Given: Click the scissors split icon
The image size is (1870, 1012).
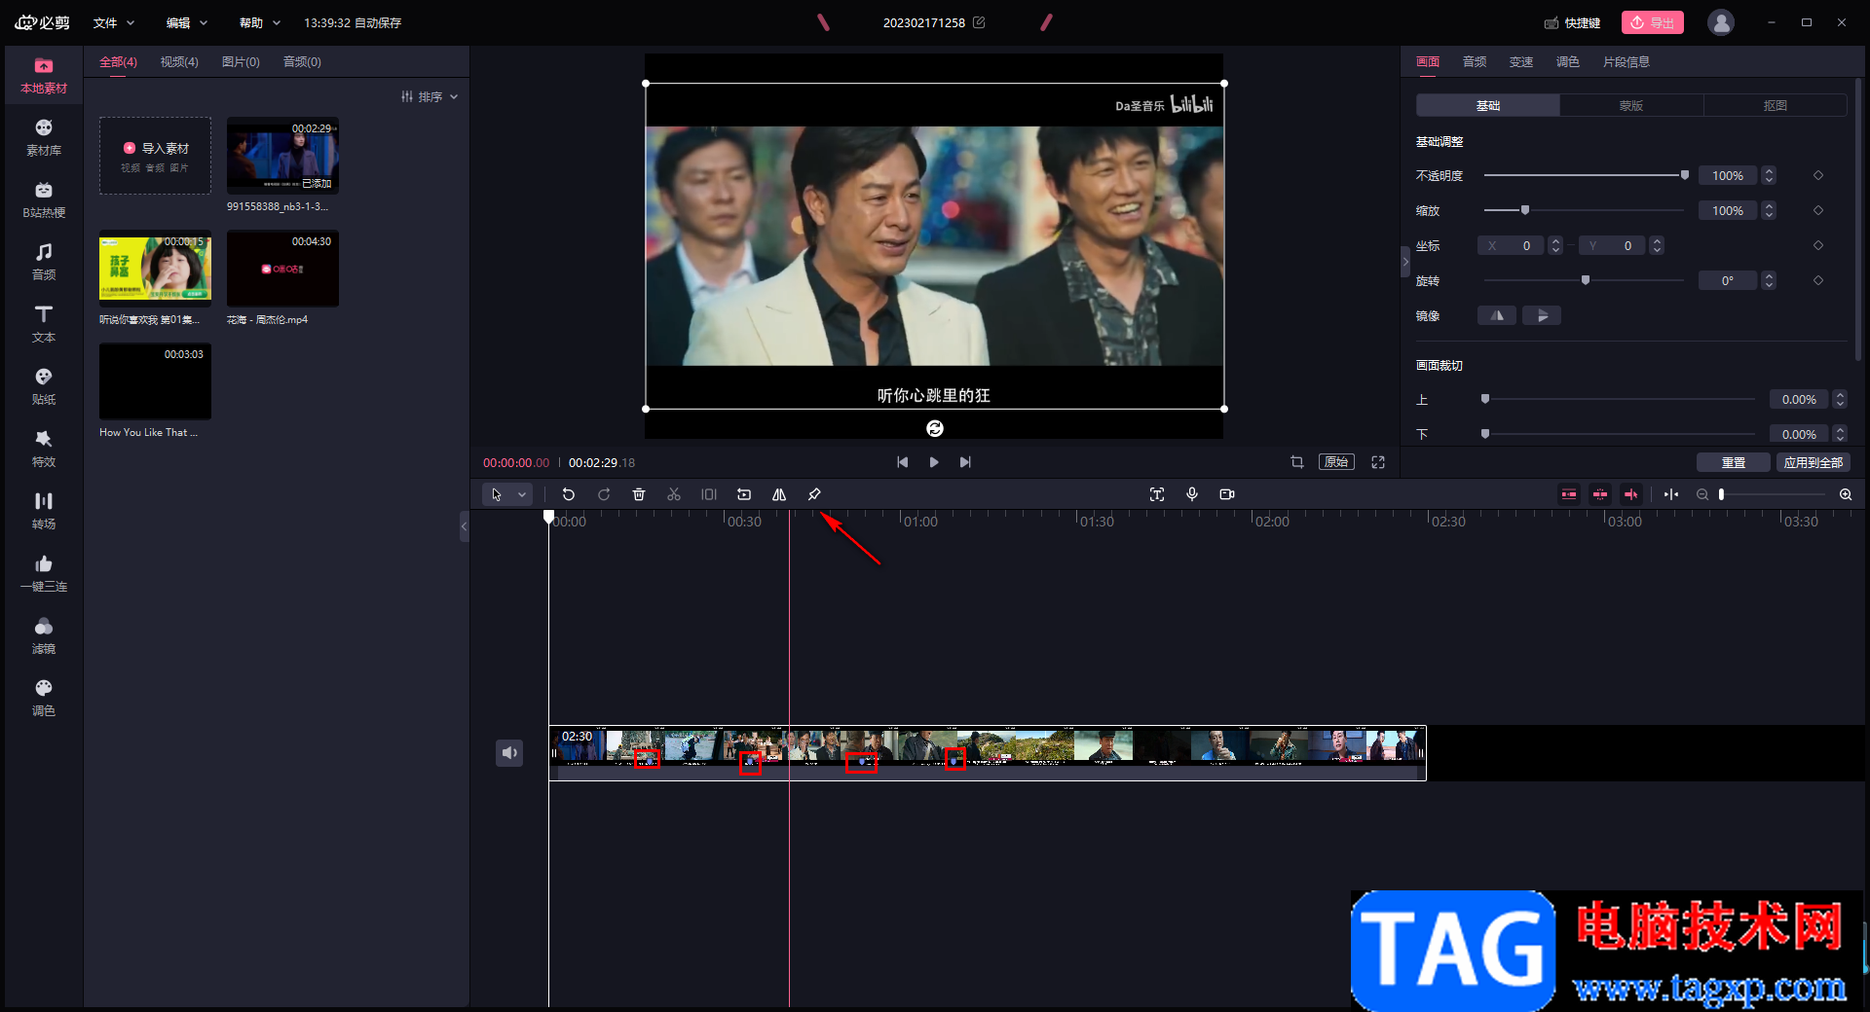Looking at the screenshot, I should coord(674,494).
